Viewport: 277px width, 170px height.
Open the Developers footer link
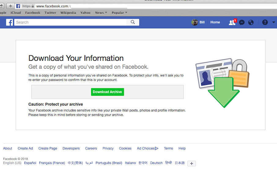[x=71, y=149]
